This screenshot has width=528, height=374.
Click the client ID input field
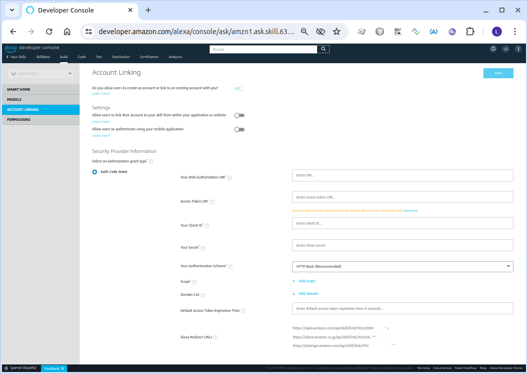(x=402, y=224)
